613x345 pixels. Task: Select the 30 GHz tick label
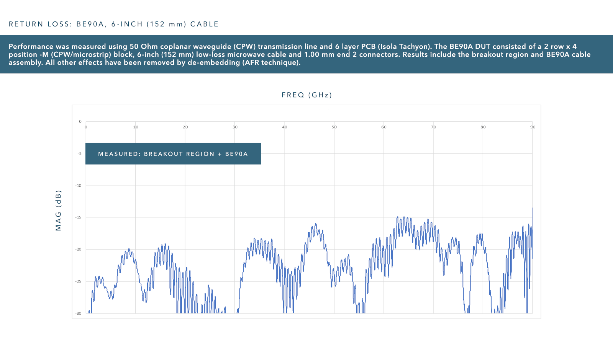(235, 127)
